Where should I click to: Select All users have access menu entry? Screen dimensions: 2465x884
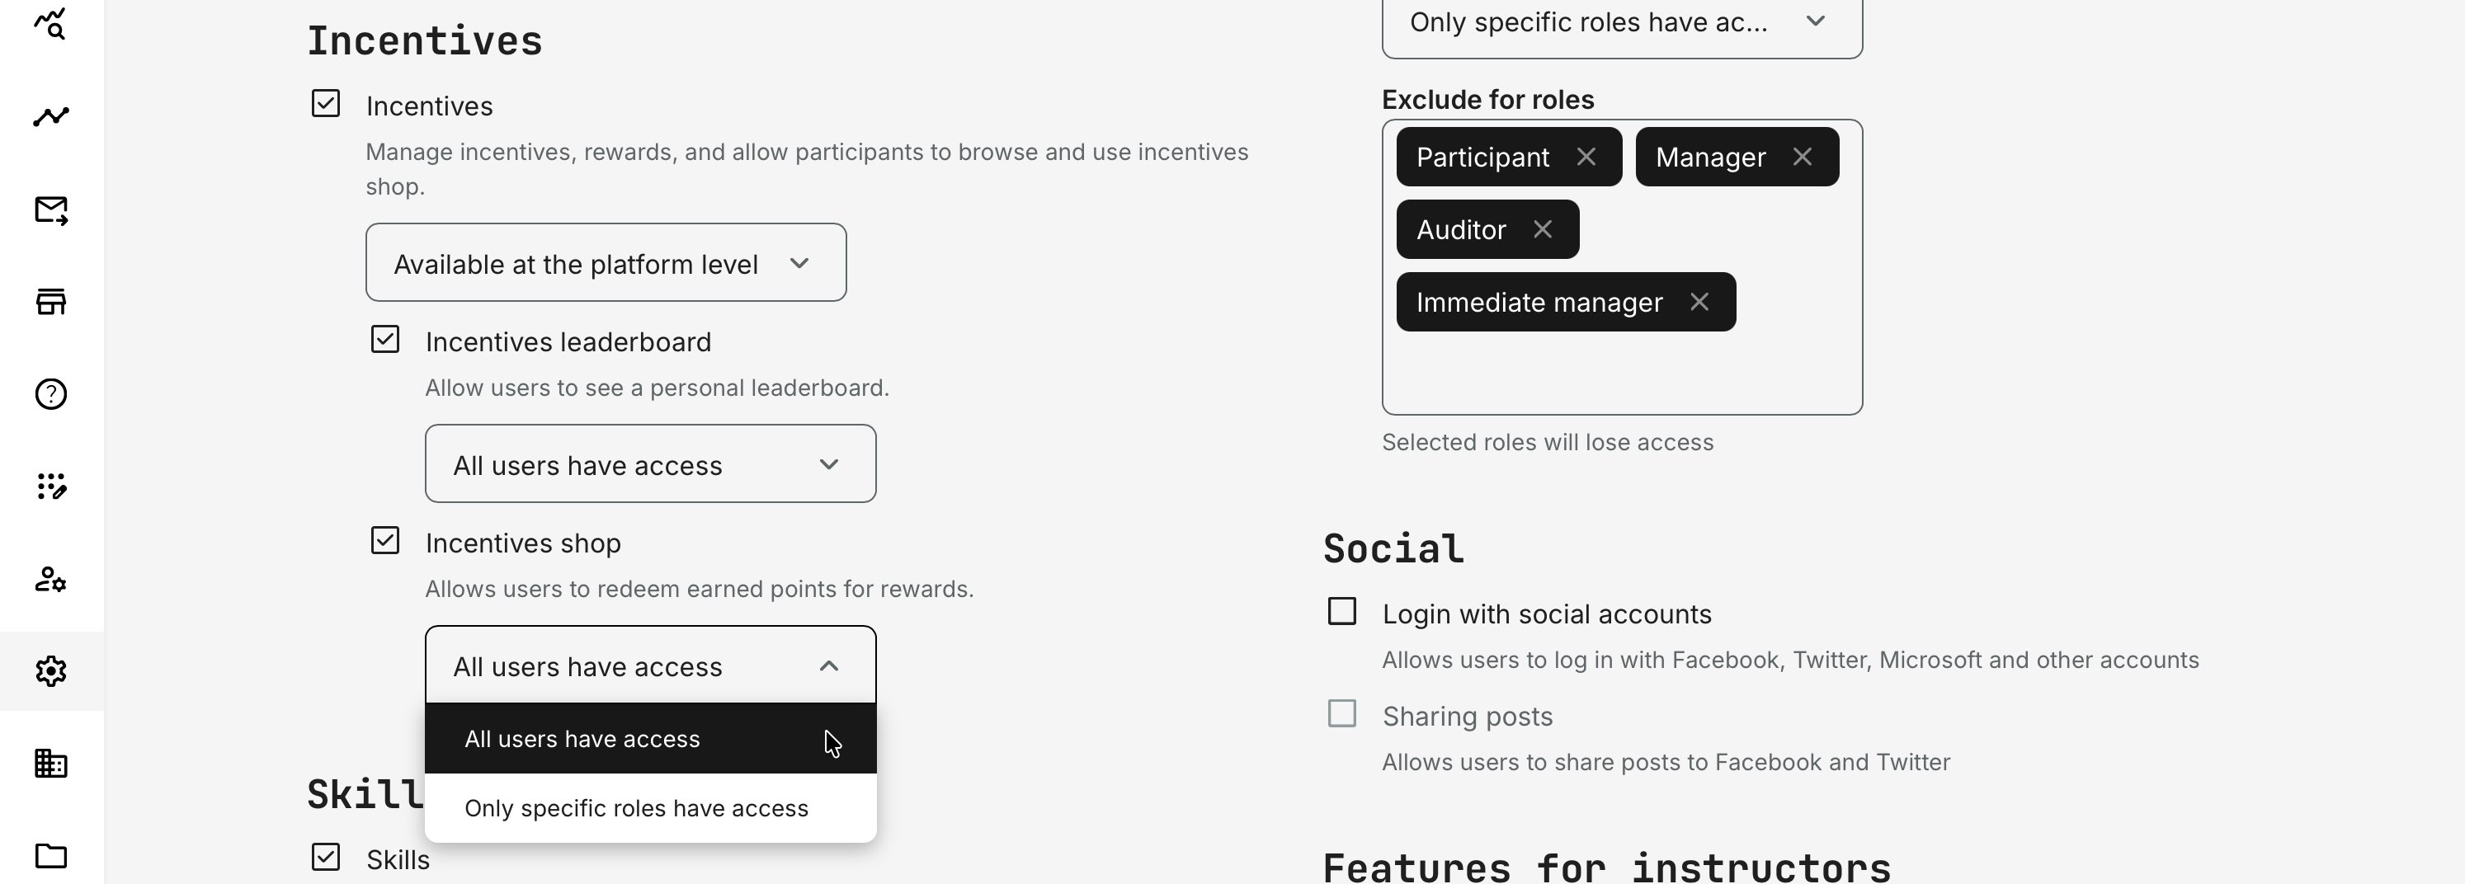pos(582,737)
